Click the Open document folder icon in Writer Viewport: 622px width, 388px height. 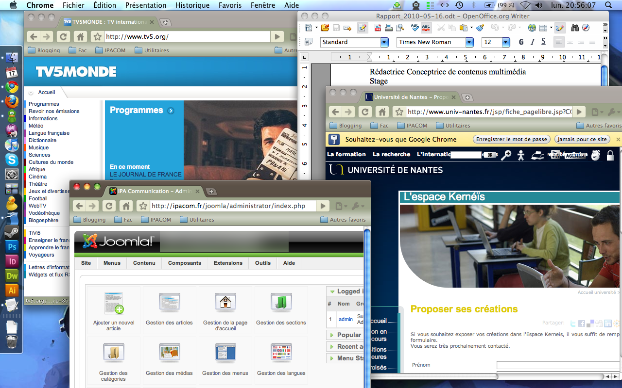tap(325, 28)
